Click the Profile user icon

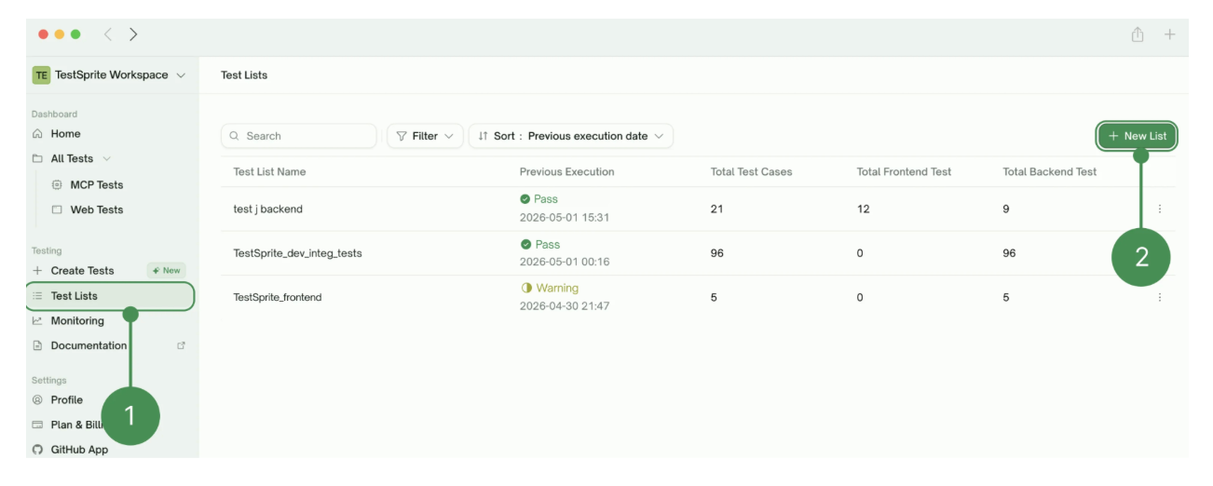pyautogui.click(x=37, y=400)
